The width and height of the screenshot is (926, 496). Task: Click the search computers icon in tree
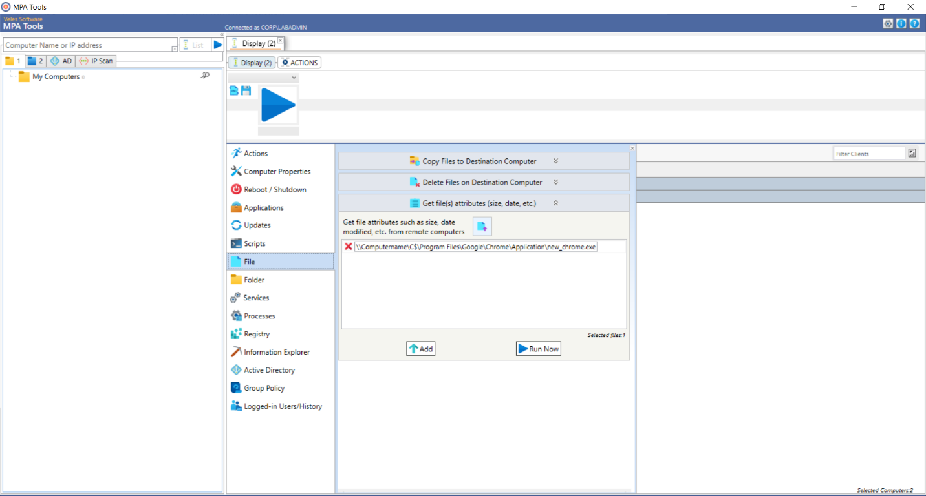coord(205,76)
